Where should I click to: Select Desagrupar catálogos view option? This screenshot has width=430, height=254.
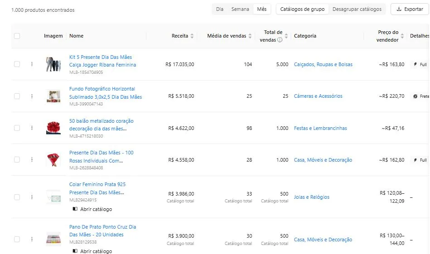click(x=357, y=9)
